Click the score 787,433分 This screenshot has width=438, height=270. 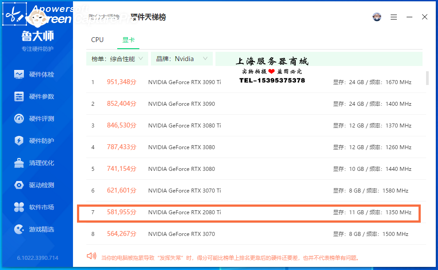click(122, 147)
